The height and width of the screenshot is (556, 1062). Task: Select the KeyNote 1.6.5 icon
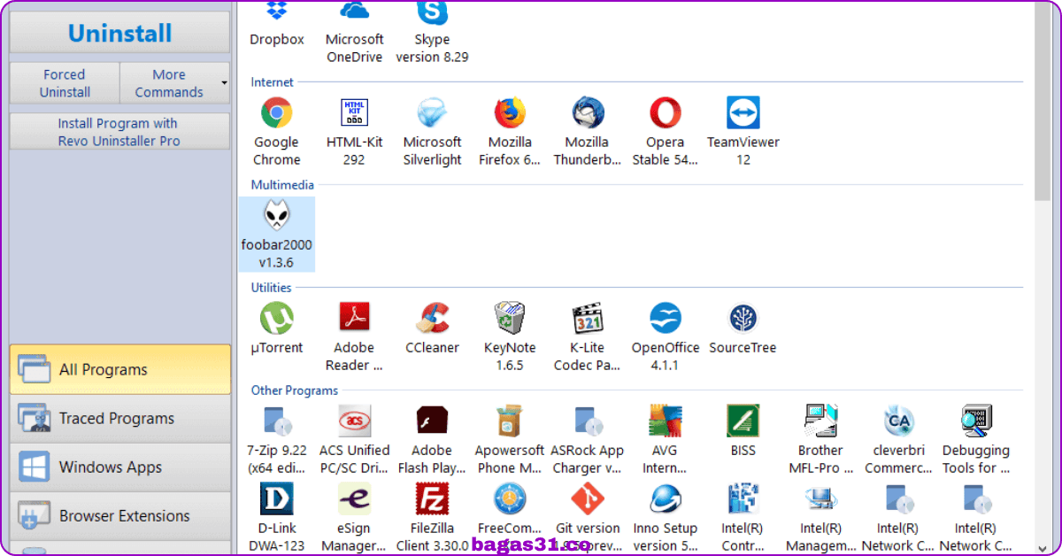pos(510,319)
